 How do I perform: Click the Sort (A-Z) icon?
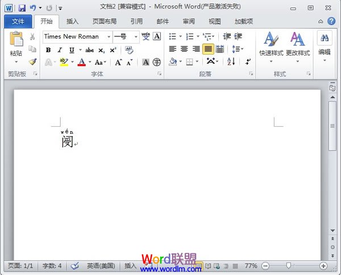(x=231, y=62)
